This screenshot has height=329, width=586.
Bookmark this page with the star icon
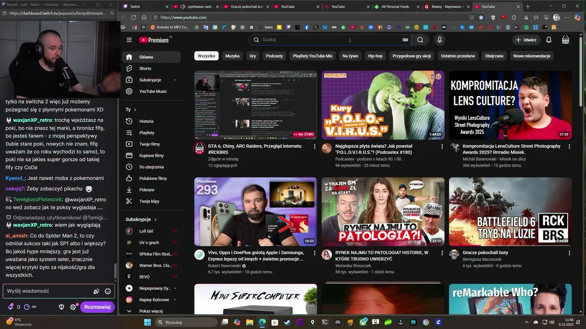point(481,17)
